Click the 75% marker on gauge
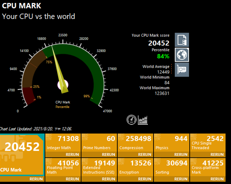Screen dimensions: 231x184 coord(49,62)
